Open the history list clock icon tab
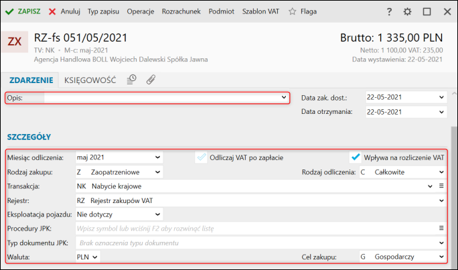 coord(131,80)
